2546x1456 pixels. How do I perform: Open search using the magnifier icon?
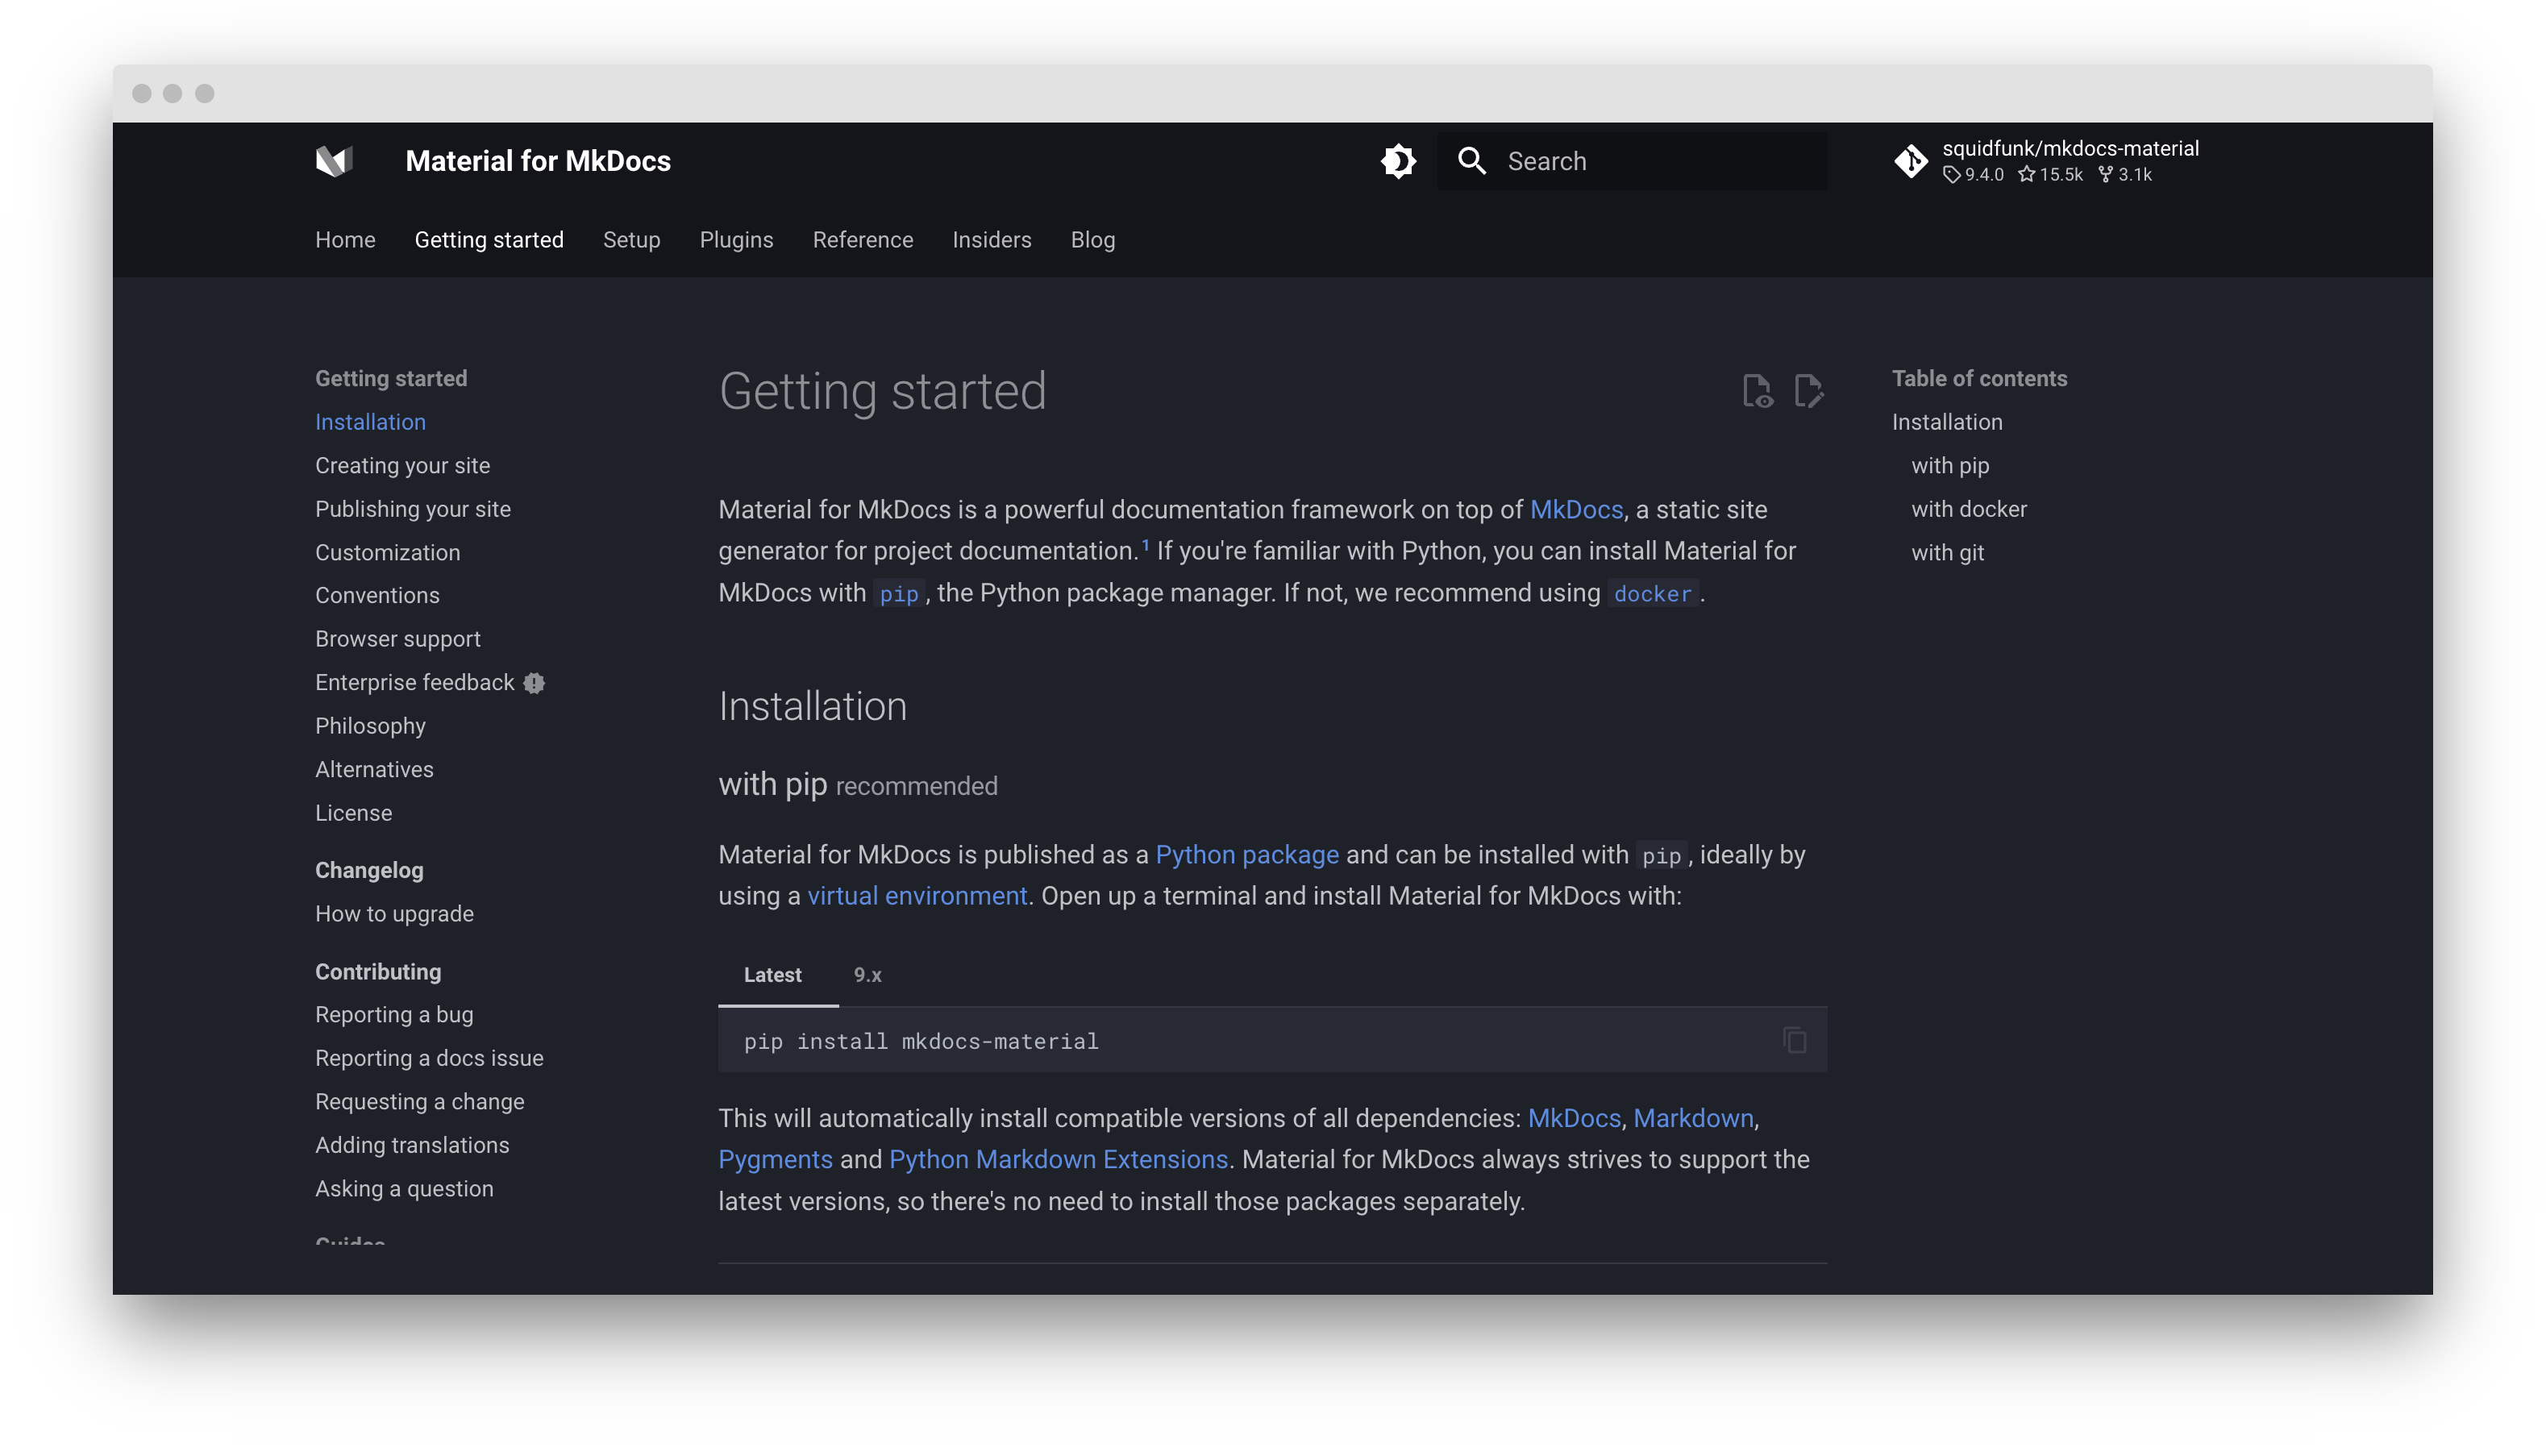tap(1472, 160)
